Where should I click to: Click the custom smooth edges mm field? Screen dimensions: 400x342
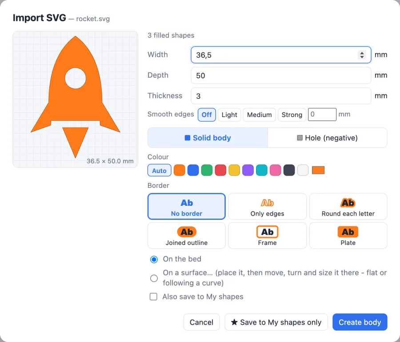(322, 114)
